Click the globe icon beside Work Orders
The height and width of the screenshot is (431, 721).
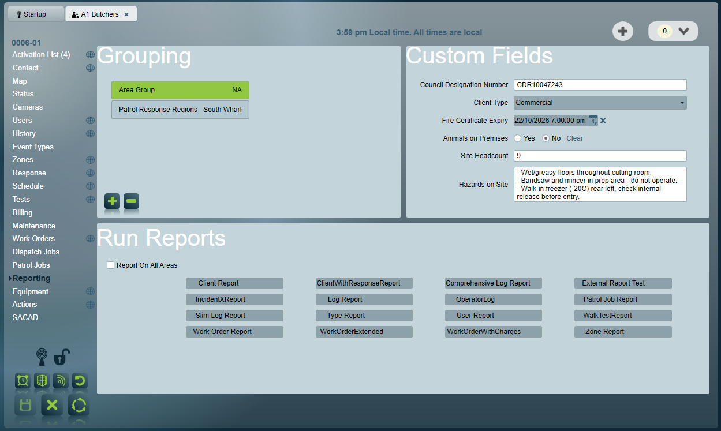point(90,239)
